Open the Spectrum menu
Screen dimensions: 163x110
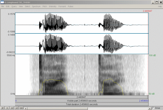36,6
